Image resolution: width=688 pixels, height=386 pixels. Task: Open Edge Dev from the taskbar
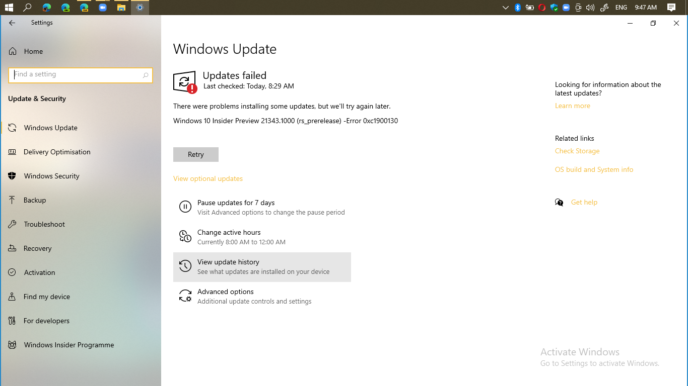65,8
